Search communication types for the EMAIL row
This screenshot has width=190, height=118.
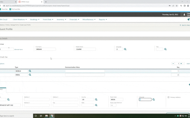pos(30,75)
